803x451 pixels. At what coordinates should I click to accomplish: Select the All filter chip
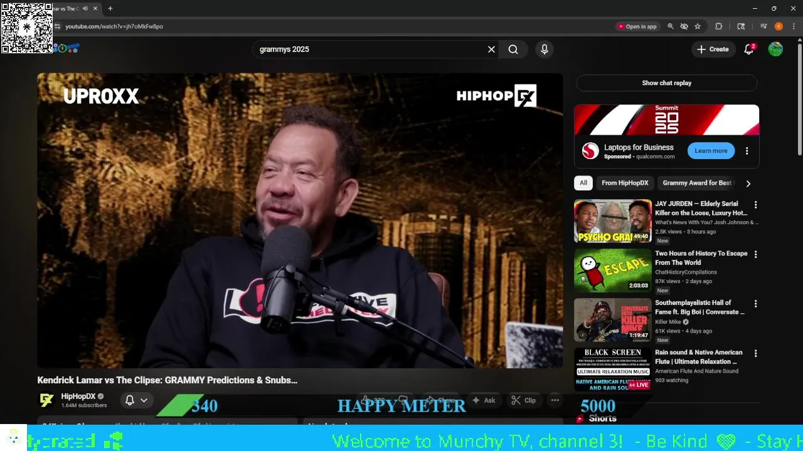click(x=583, y=183)
